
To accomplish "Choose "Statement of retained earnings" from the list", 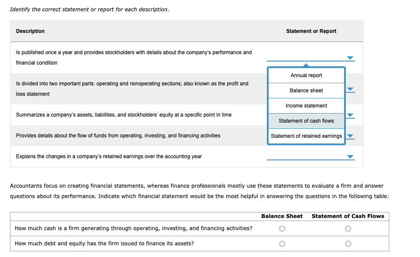I will click(306, 136).
